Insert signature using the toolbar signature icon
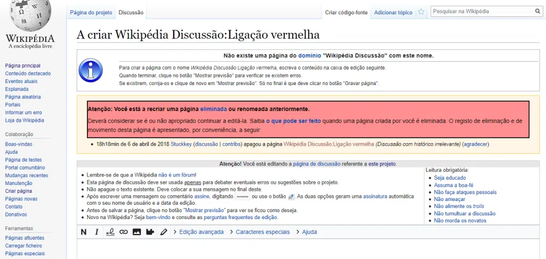Image resolution: width=546 pixels, height=259 pixels. pyautogui.click(x=110, y=232)
